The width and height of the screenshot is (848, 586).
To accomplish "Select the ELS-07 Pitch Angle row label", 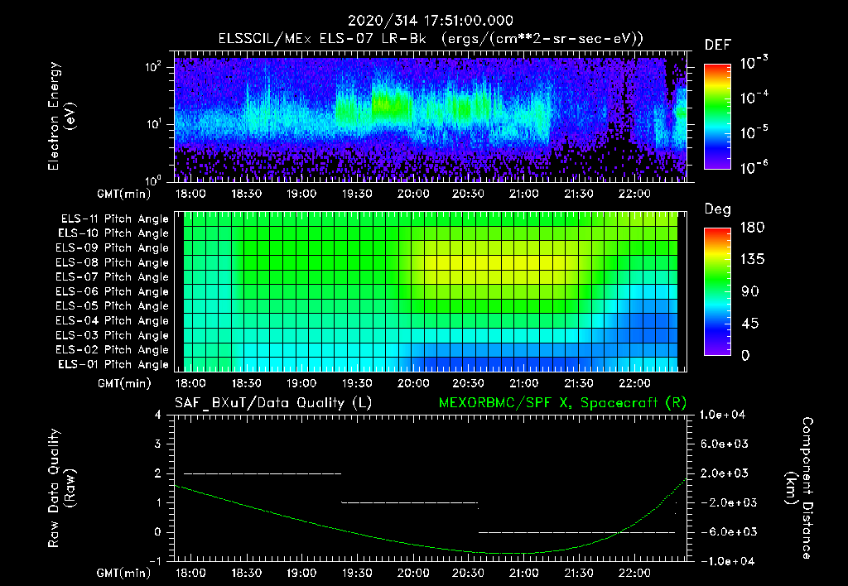I will click(113, 276).
